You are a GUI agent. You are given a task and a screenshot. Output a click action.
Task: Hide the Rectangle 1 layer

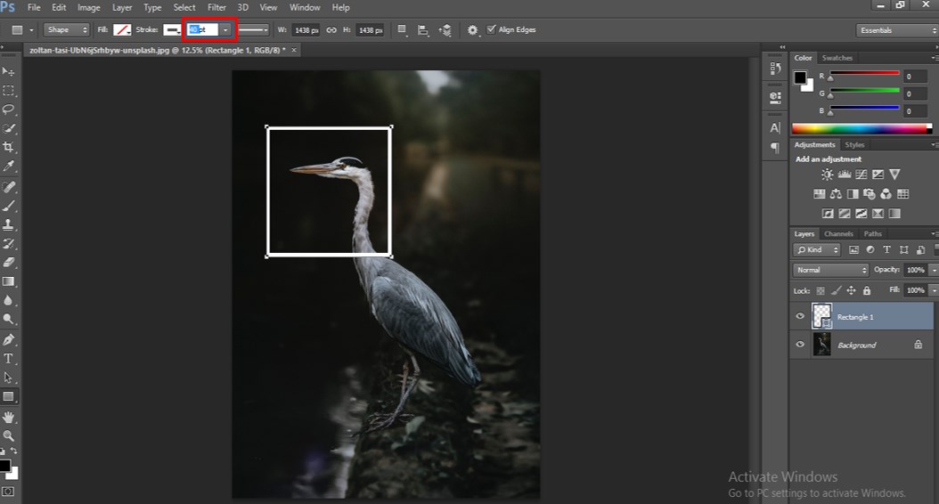[799, 317]
